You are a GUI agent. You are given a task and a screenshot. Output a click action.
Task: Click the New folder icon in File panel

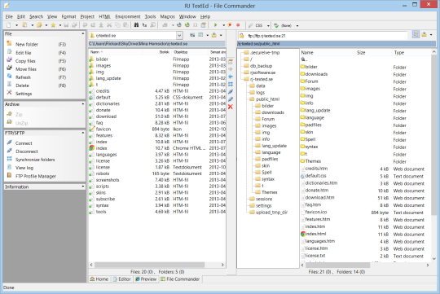tap(9, 44)
